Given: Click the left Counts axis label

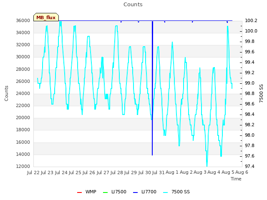Looking at the screenshot, I should coord(6,93).
